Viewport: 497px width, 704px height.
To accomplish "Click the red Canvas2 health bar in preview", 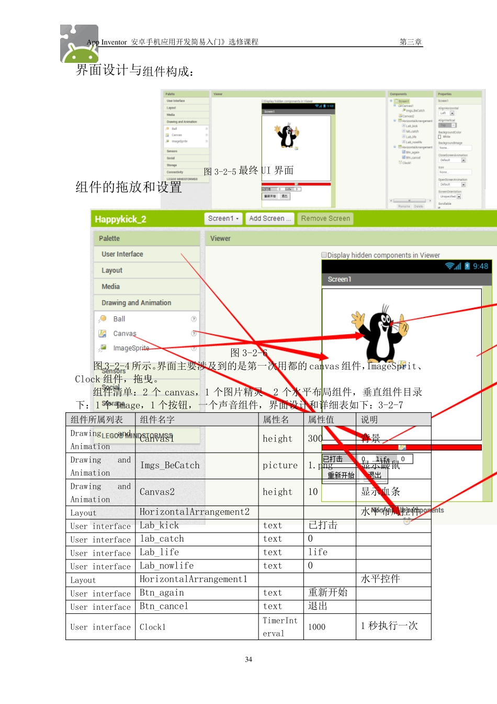I will [401, 447].
